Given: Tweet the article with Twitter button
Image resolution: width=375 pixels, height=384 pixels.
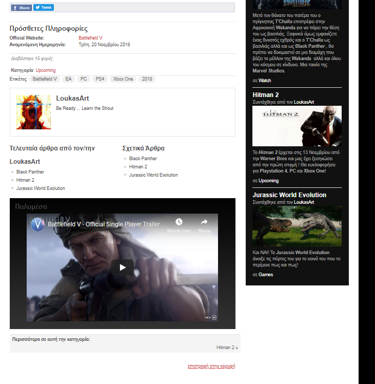Looking at the screenshot, I should [x=44, y=8].
